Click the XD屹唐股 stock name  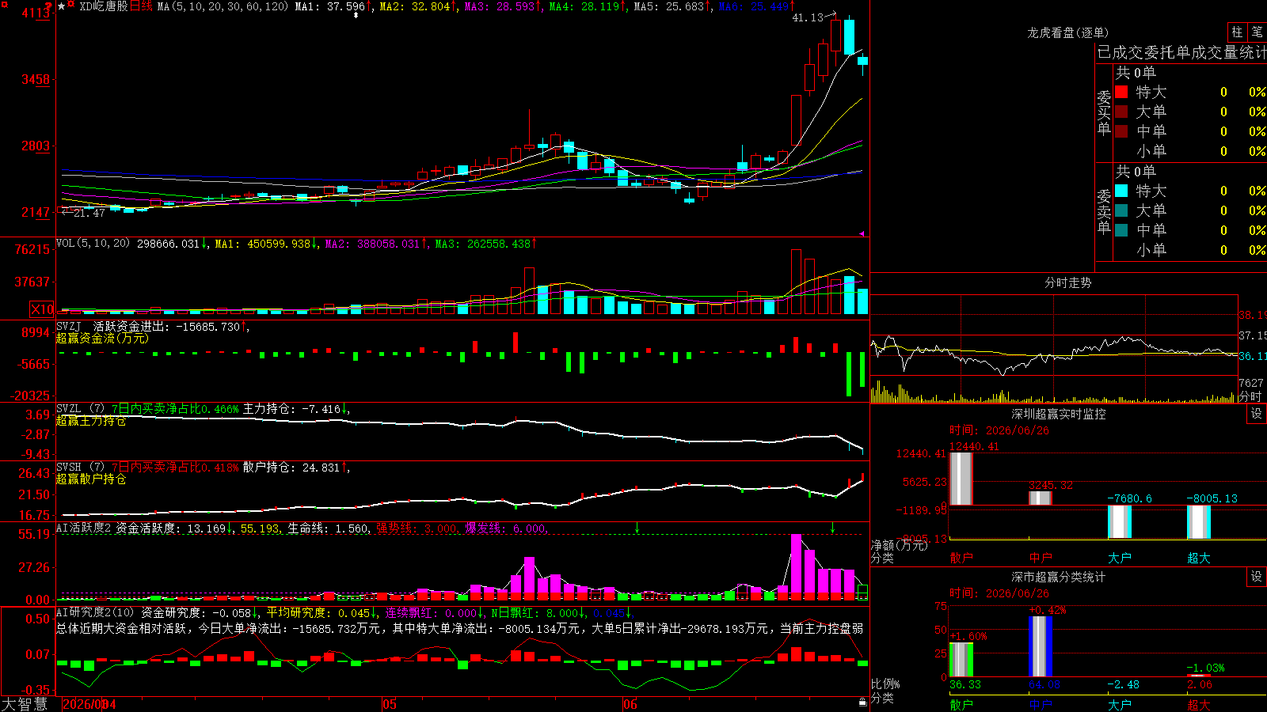104,6
